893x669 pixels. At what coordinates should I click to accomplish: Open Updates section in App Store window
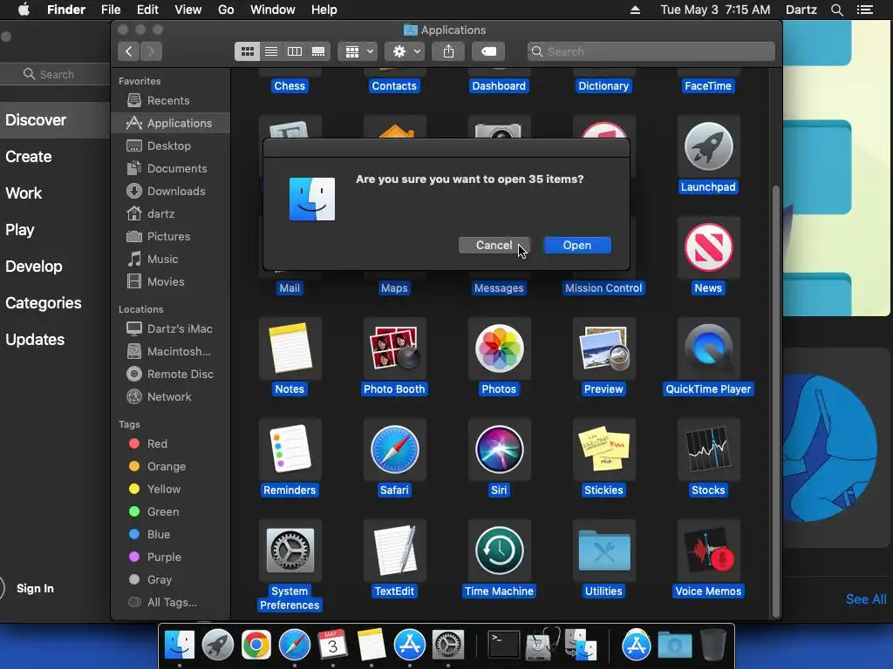(x=35, y=340)
